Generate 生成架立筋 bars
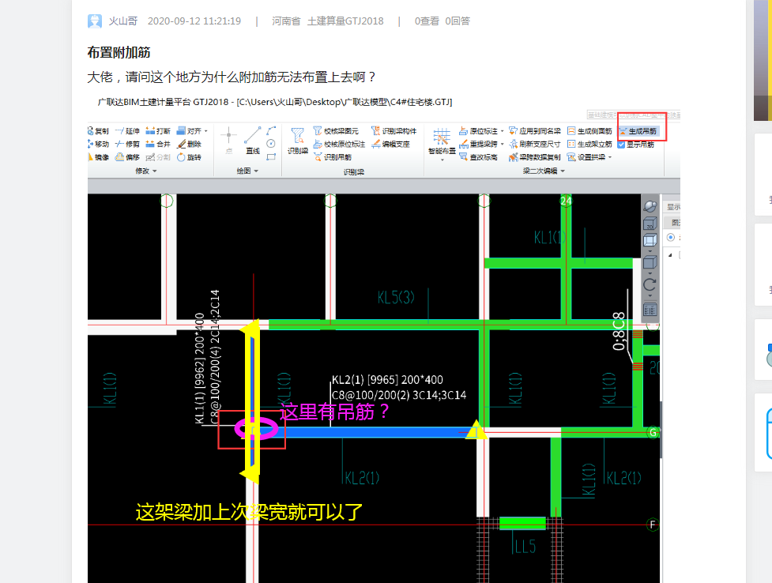The width and height of the screenshot is (772, 583). tap(589, 144)
